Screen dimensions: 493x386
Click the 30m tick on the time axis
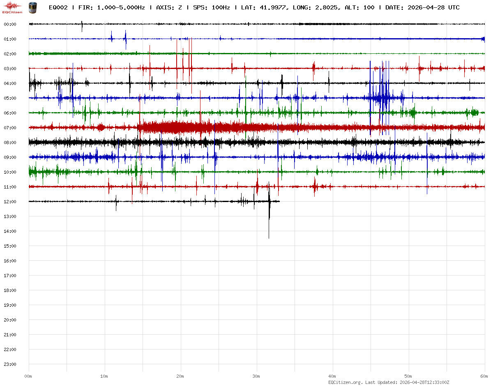point(256,376)
